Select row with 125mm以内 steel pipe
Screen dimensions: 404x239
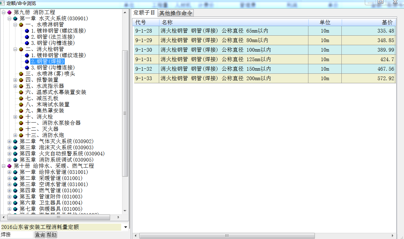pos(265,59)
